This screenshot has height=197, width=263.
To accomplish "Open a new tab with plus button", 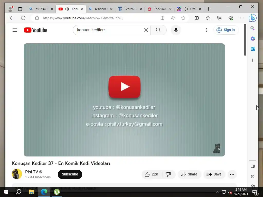I will (x=208, y=9).
